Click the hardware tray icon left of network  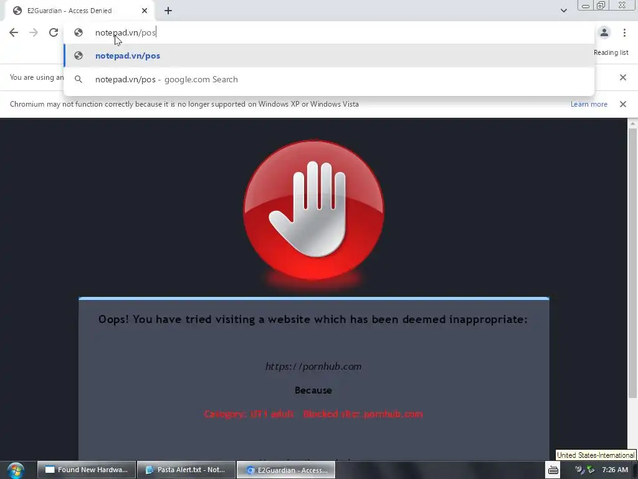click(x=580, y=470)
